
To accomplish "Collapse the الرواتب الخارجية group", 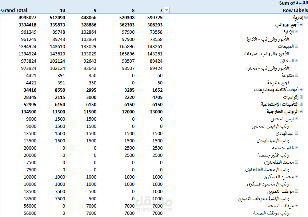I will click(301, 112).
